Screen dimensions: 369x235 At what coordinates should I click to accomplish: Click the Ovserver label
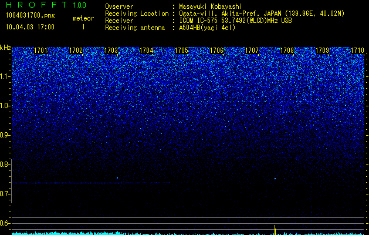click(119, 6)
